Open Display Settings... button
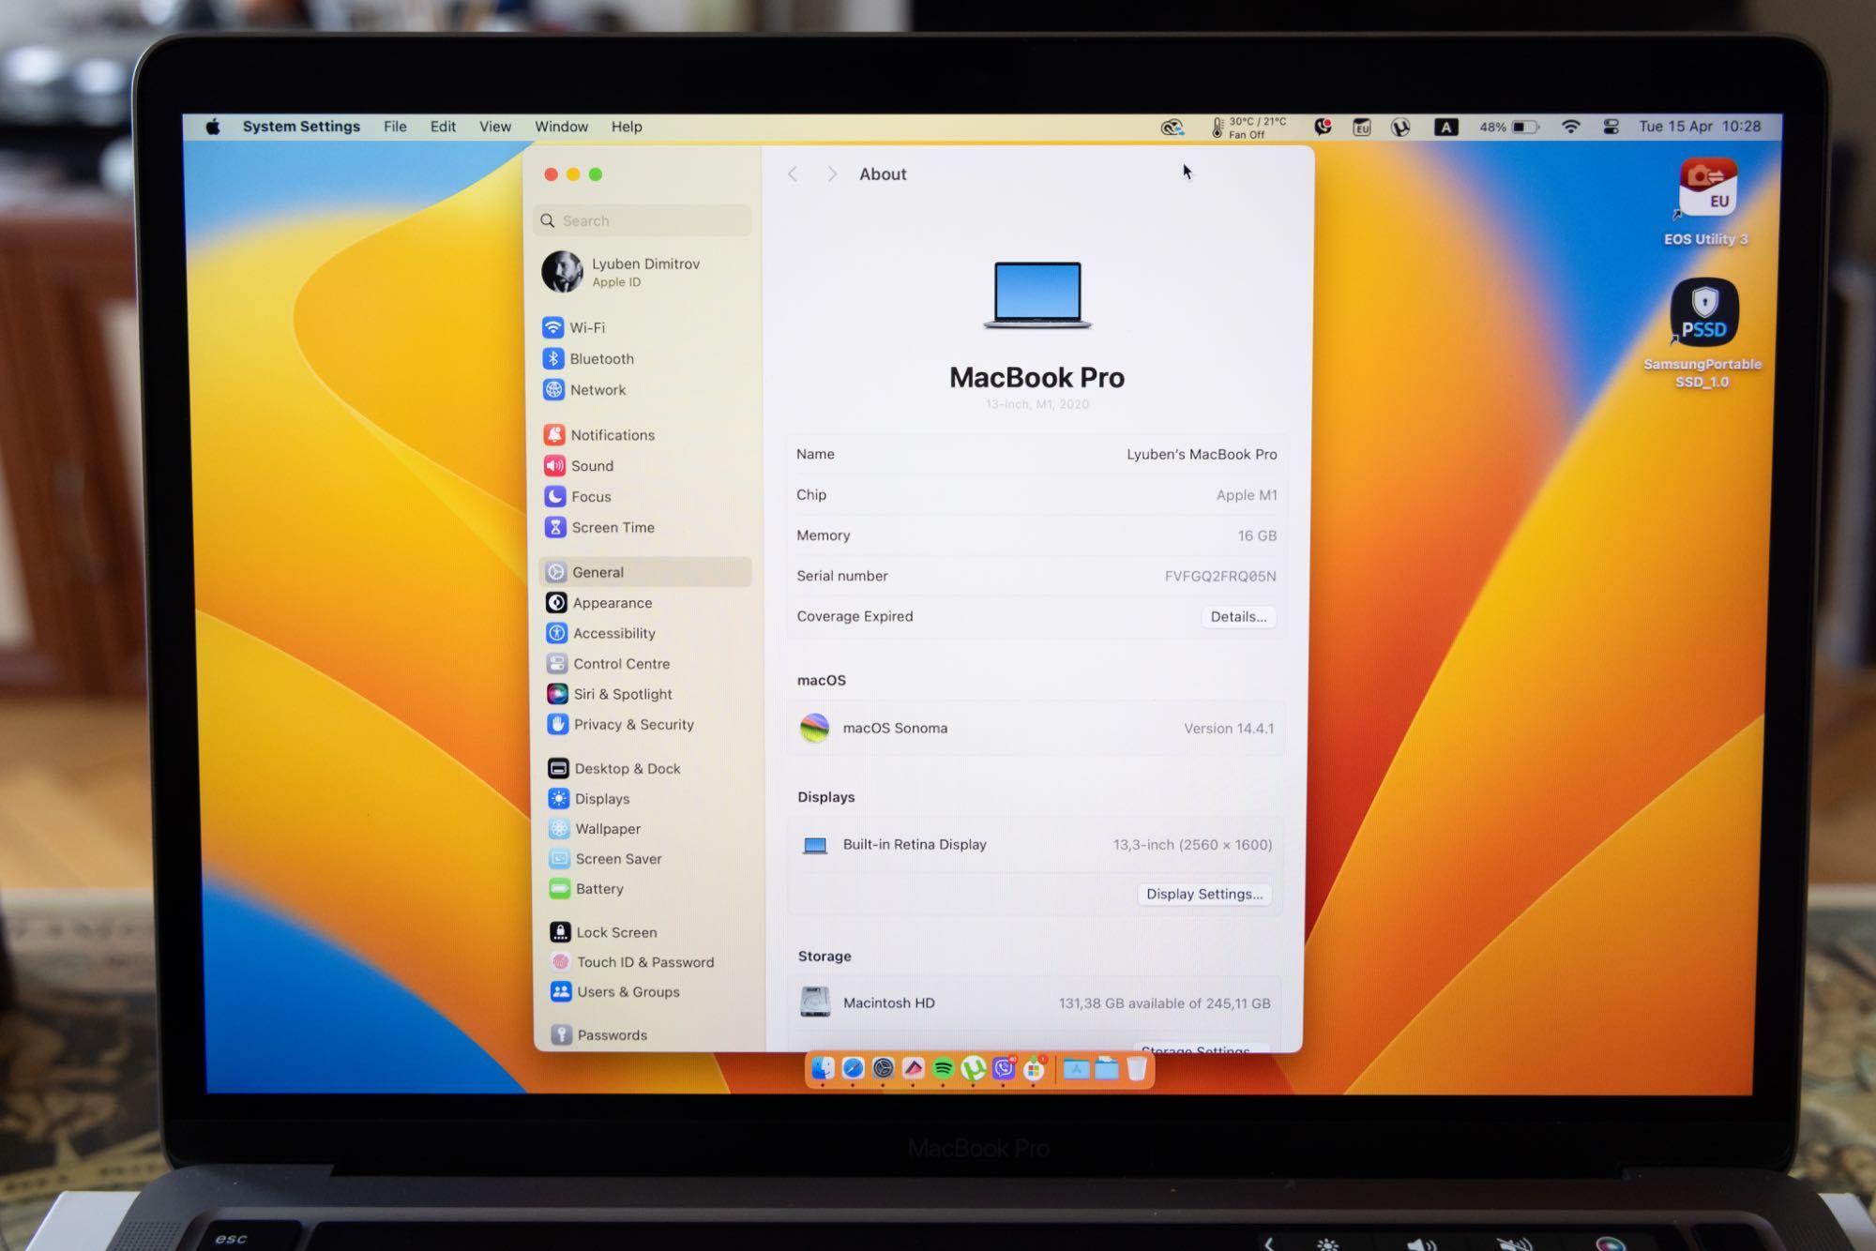 1204,894
